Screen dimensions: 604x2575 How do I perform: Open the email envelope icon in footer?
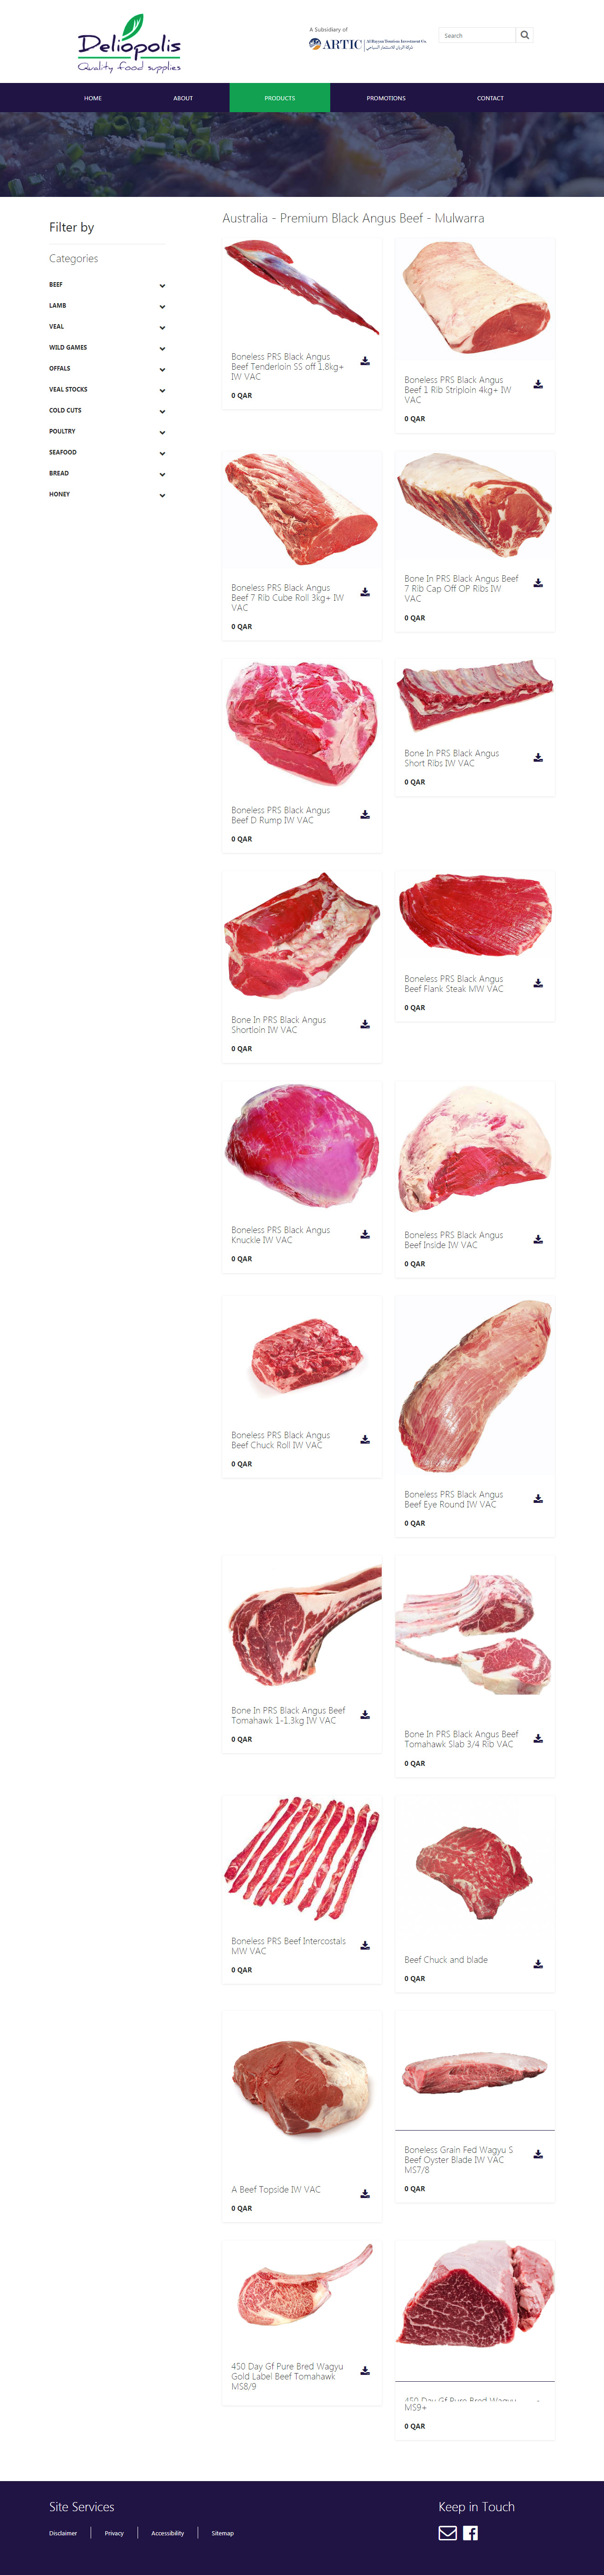[447, 2533]
